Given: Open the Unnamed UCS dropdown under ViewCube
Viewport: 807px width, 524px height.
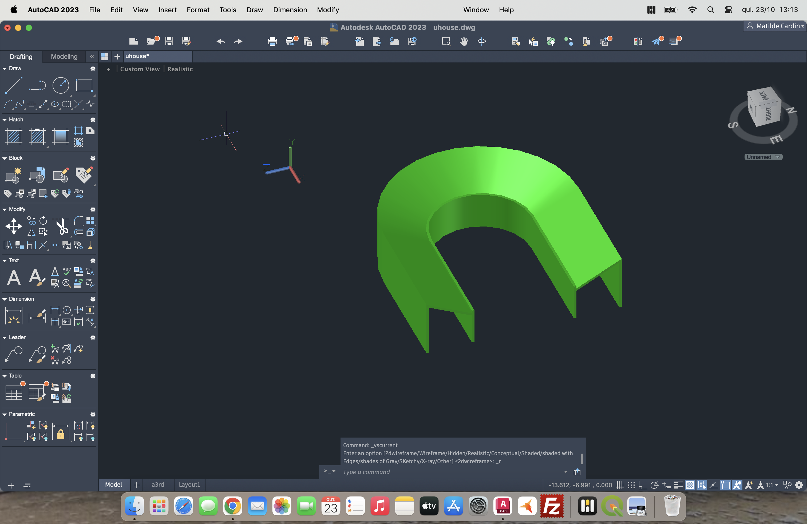Looking at the screenshot, I should [763, 157].
